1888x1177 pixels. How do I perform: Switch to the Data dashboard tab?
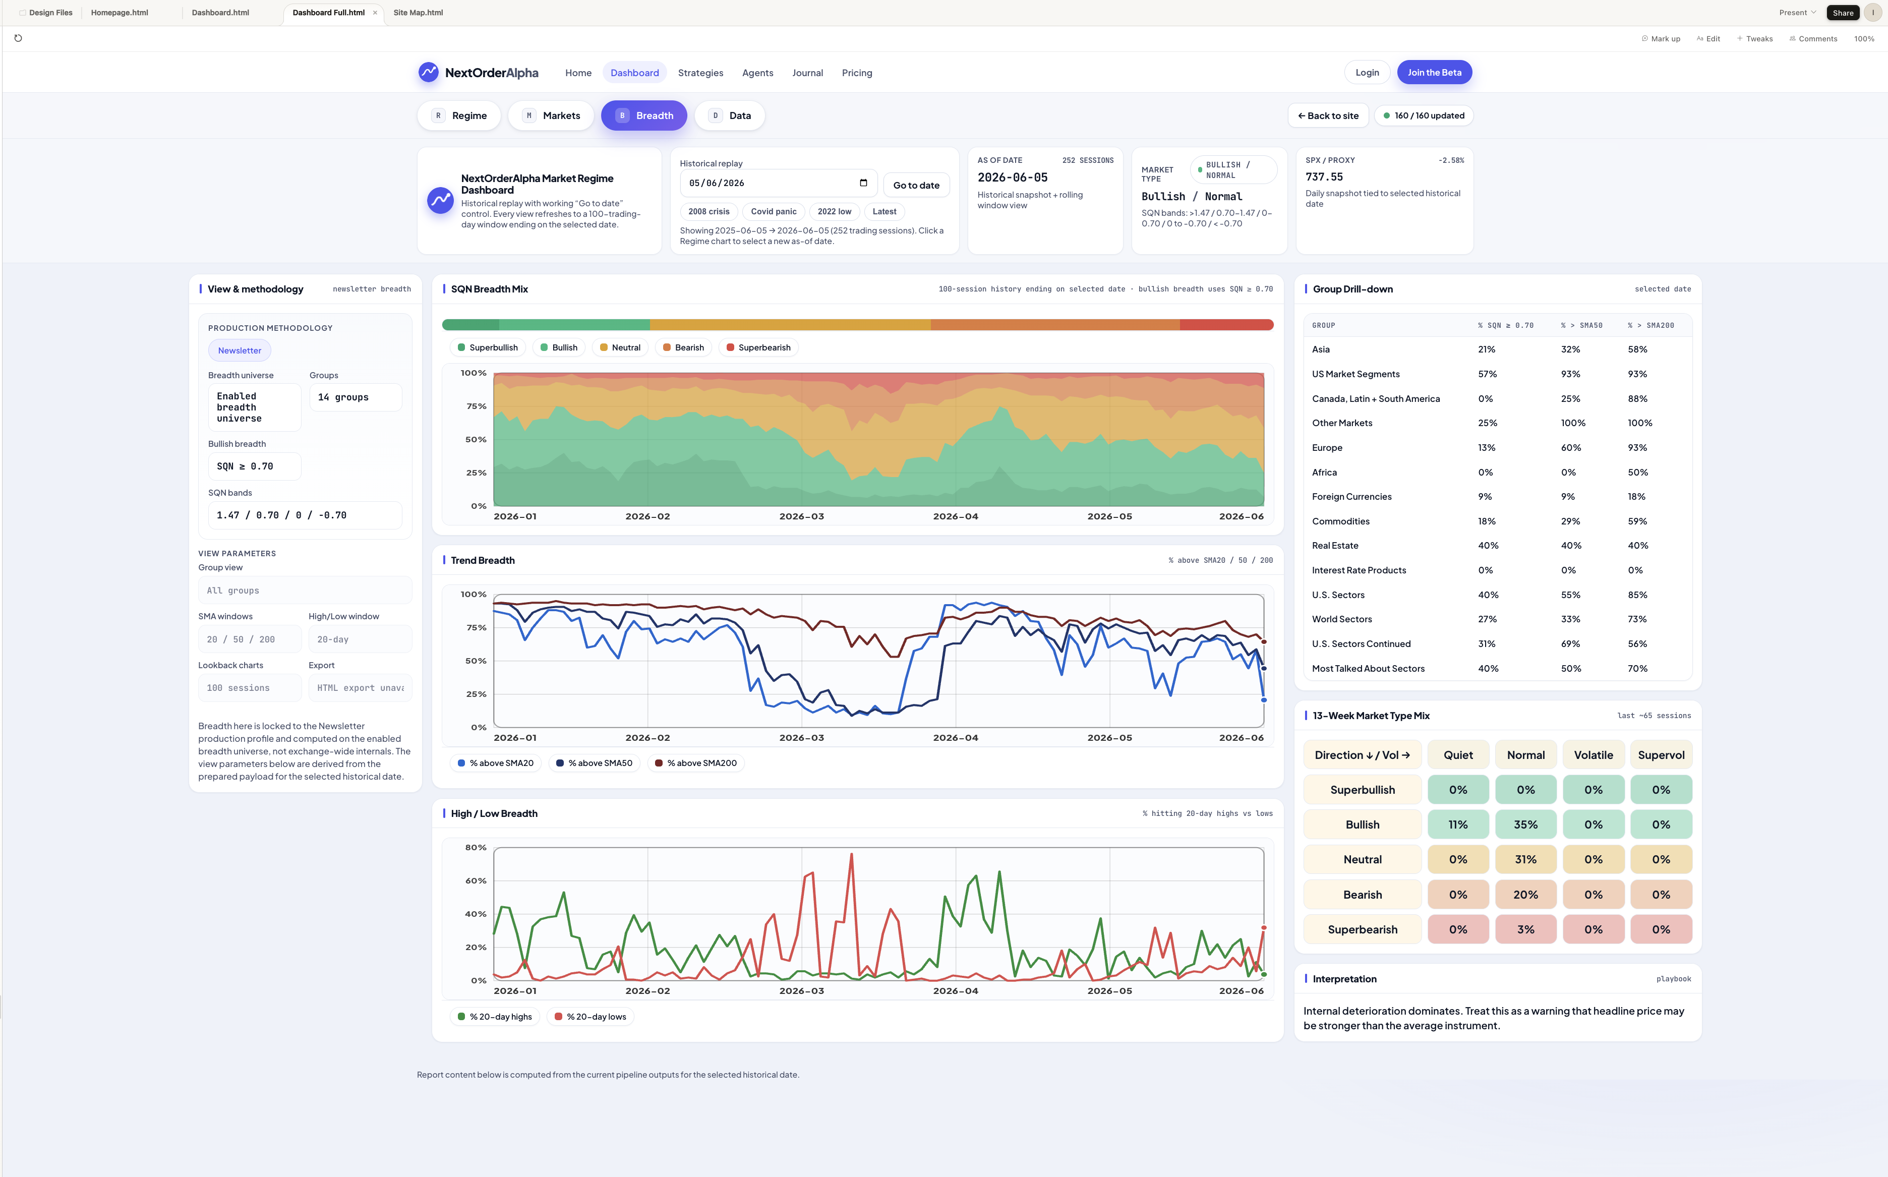(729, 115)
